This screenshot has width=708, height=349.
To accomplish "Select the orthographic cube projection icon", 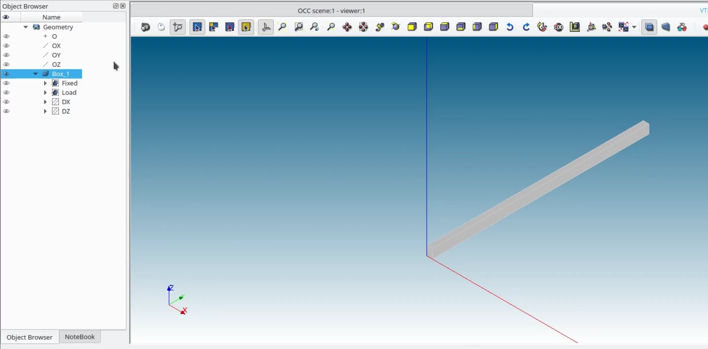I will tap(650, 27).
